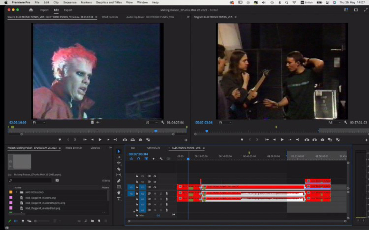The width and height of the screenshot is (369, 230).
Task: Mute audio track A1
Action: (155, 193)
